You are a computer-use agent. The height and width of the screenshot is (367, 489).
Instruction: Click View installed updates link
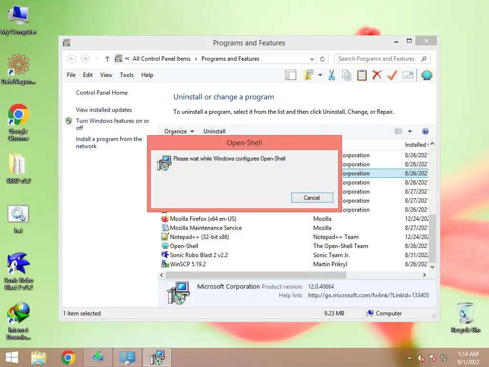coord(104,110)
